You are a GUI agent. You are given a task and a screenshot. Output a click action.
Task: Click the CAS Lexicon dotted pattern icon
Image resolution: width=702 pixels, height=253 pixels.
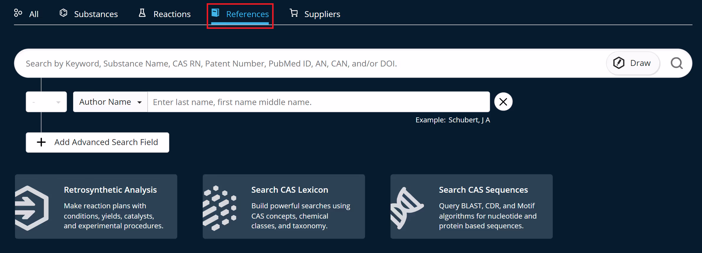coord(220,208)
